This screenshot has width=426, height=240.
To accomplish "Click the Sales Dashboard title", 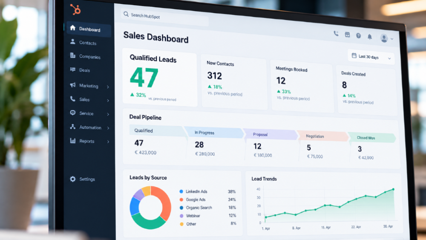I will [x=155, y=37].
